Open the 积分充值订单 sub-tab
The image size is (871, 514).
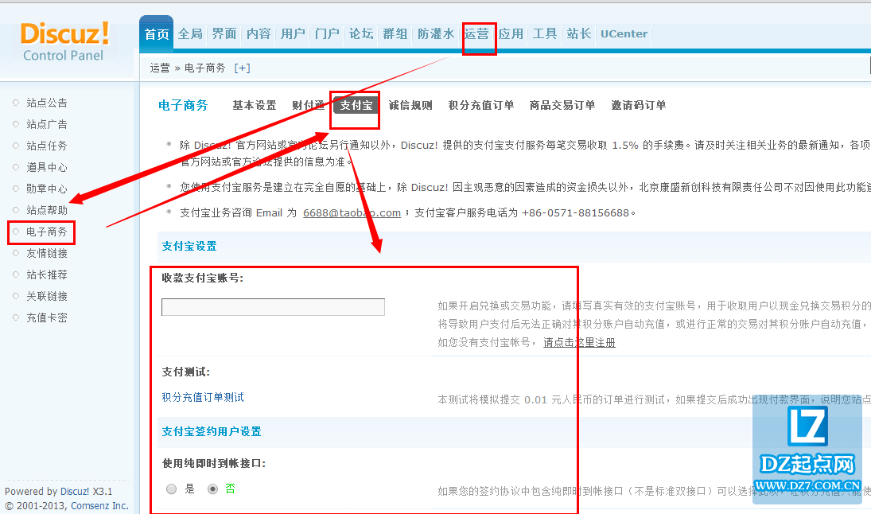tap(481, 105)
